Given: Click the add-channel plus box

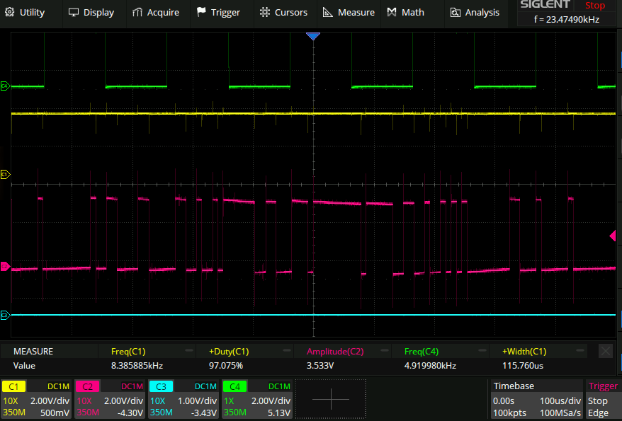Looking at the screenshot, I should tap(331, 399).
